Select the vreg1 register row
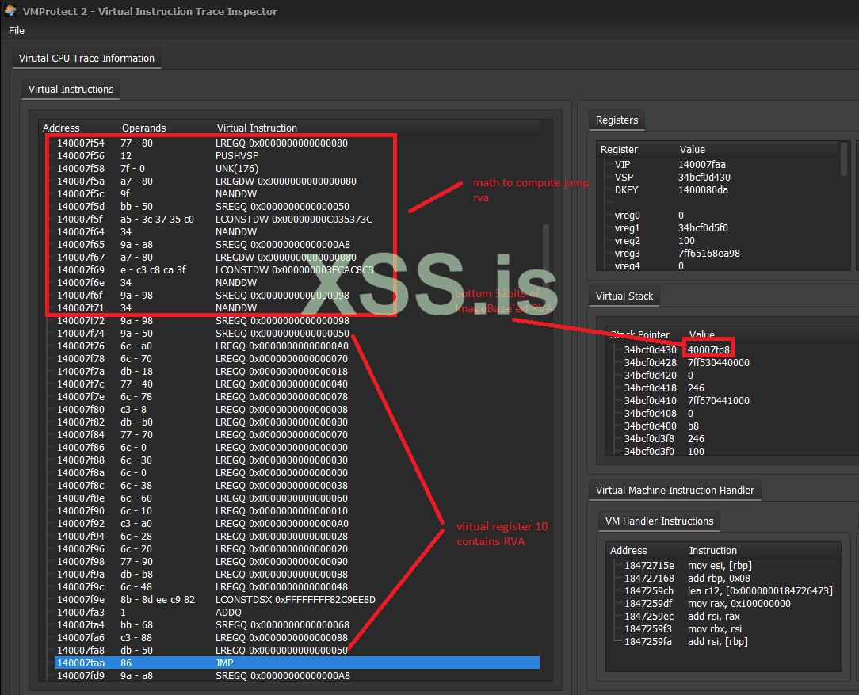 click(x=725, y=227)
